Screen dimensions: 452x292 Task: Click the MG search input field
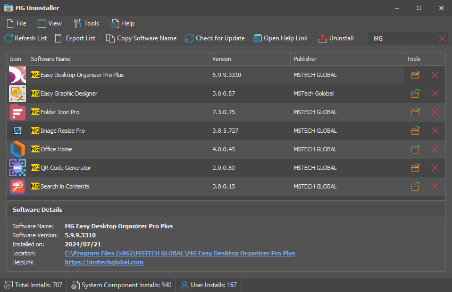coord(403,38)
